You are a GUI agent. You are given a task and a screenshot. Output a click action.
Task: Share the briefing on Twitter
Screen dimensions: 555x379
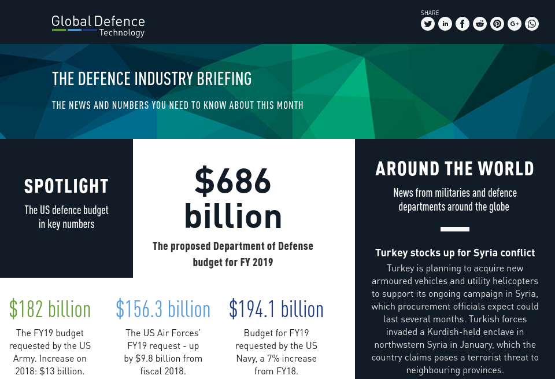[428, 24]
